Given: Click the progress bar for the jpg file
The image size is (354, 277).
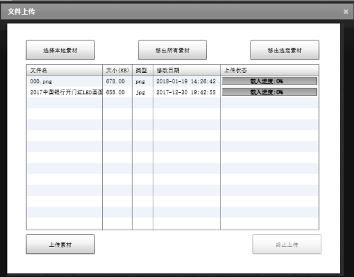Looking at the screenshot, I should coord(270,92).
